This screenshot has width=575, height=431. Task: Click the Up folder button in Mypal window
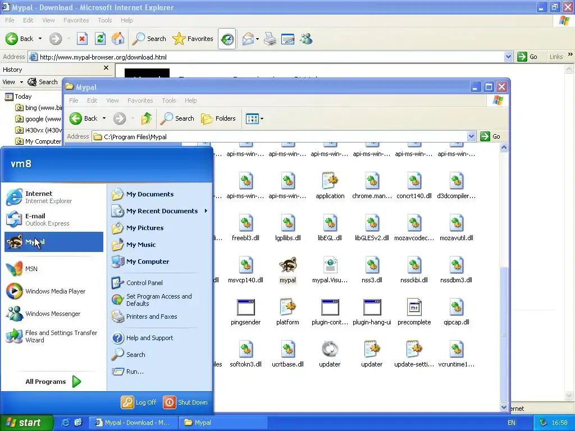pyautogui.click(x=147, y=118)
